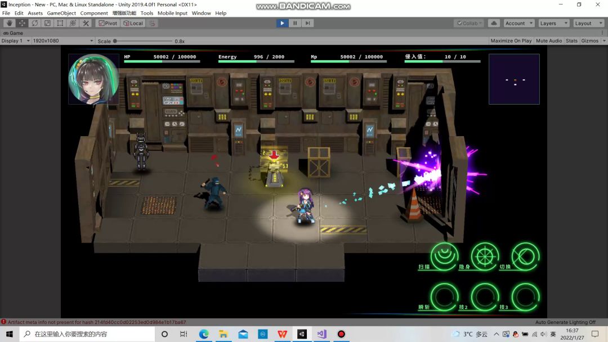This screenshot has width=608, height=342.
Task: Click the Play button to stop game
Action: pyautogui.click(x=282, y=23)
